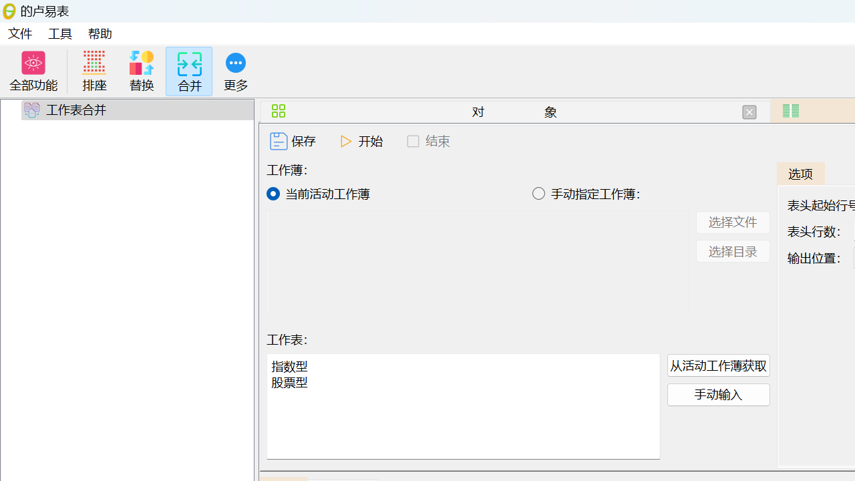855x481 pixels.
Task: Select the 工作表合并 tree item icon
Action: pyautogui.click(x=32, y=110)
